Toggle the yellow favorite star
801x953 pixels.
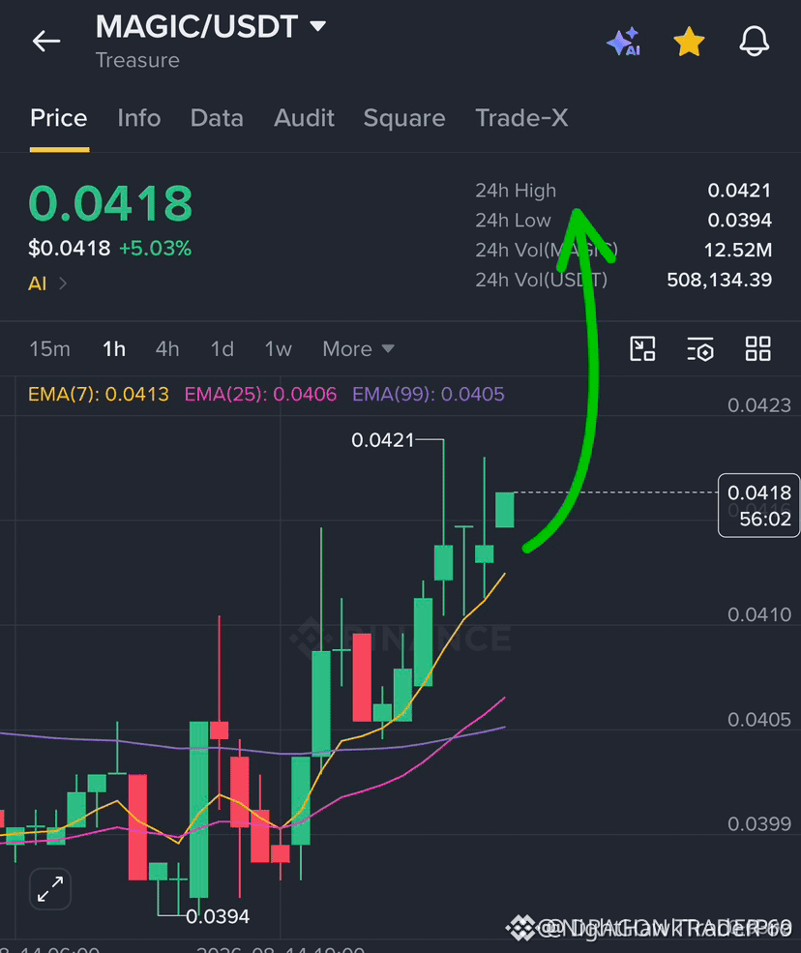click(x=689, y=42)
